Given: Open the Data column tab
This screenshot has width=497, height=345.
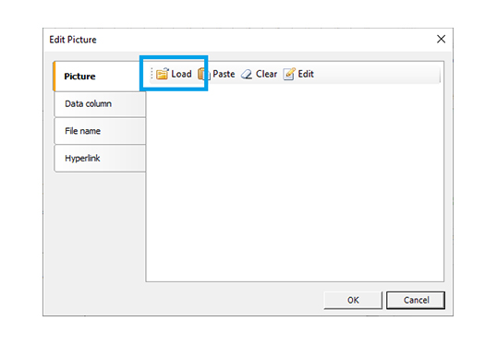Looking at the screenshot, I should 100,104.
